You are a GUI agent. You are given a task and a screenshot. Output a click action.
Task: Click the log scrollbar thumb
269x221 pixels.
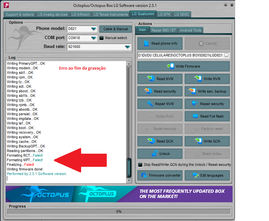click(129, 167)
